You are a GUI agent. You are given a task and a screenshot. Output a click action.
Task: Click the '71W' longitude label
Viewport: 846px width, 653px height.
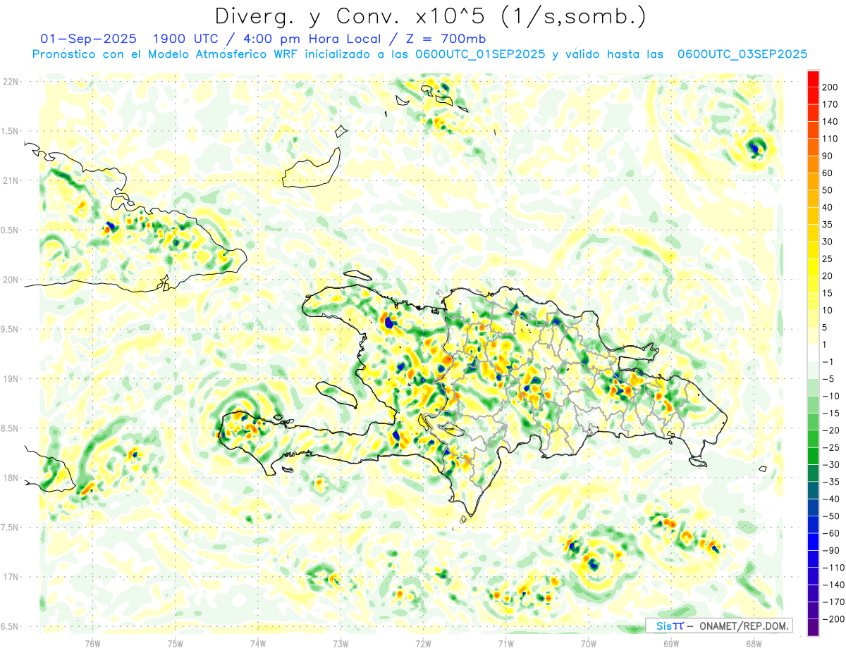pyautogui.click(x=505, y=643)
